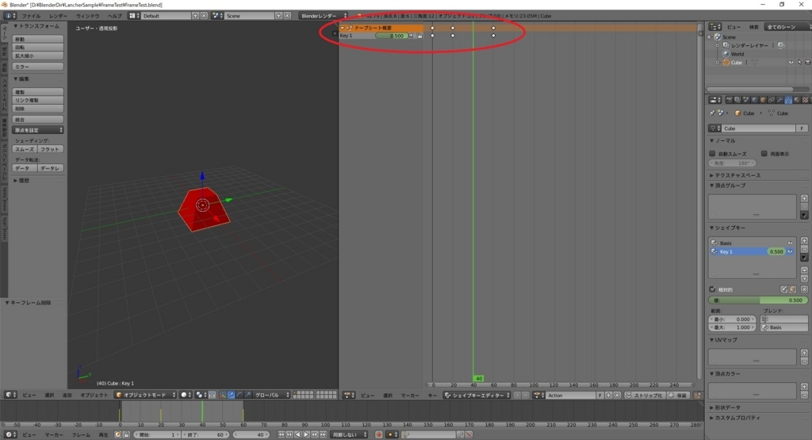The width and height of the screenshot is (812, 440).
Task: Select the rotate manipulator arc icon
Action: [x=239, y=395]
